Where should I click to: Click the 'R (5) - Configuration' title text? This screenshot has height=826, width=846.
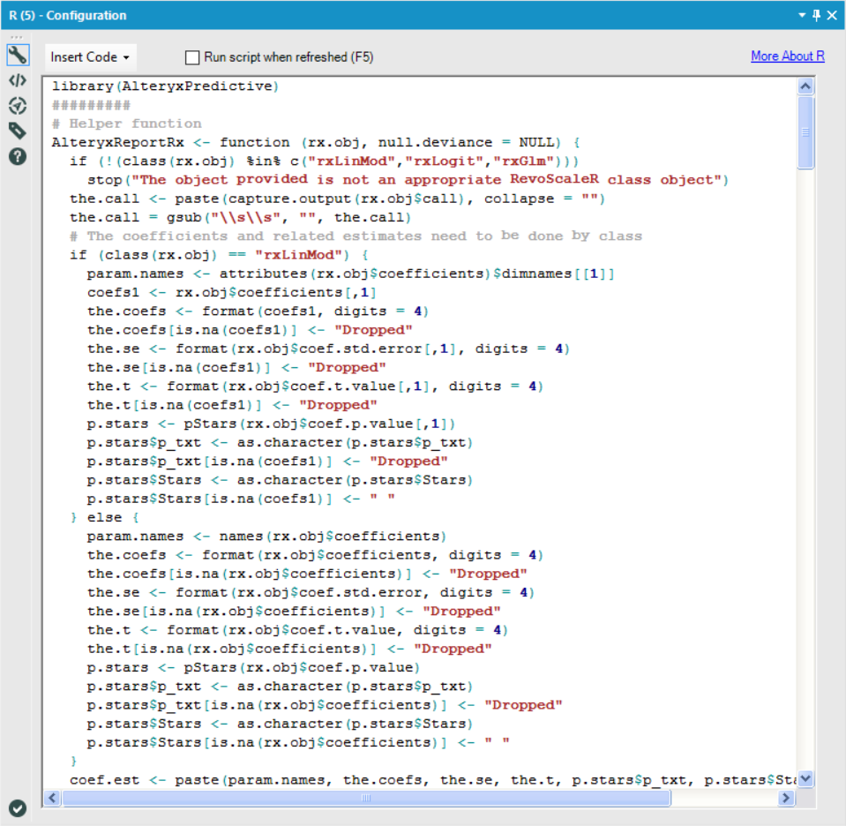67,15
